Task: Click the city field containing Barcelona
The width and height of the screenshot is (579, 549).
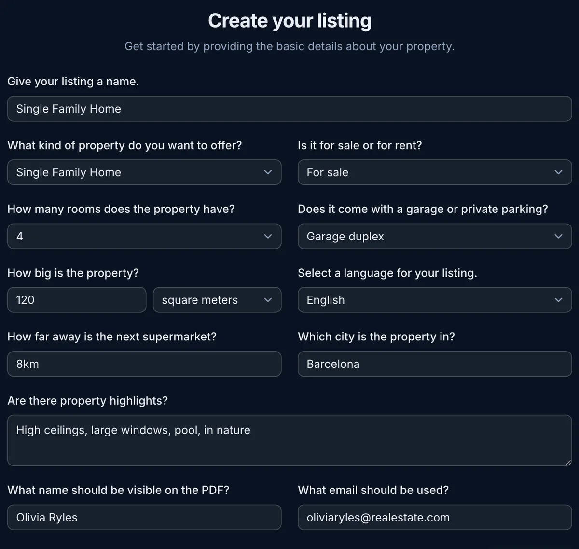Action: (x=435, y=364)
